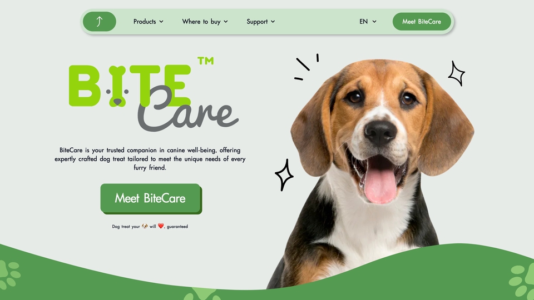Open the Where to buy menu
The image size is (534, 300).
click(x=205, y=22)
